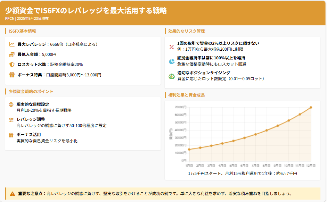Click the green balance scale icon
The width and height of the screenshot is (327, 202).
[x=171, y=76]
